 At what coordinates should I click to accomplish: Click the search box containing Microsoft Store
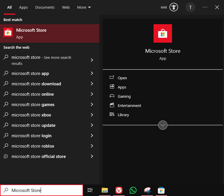tap(43, 190)
